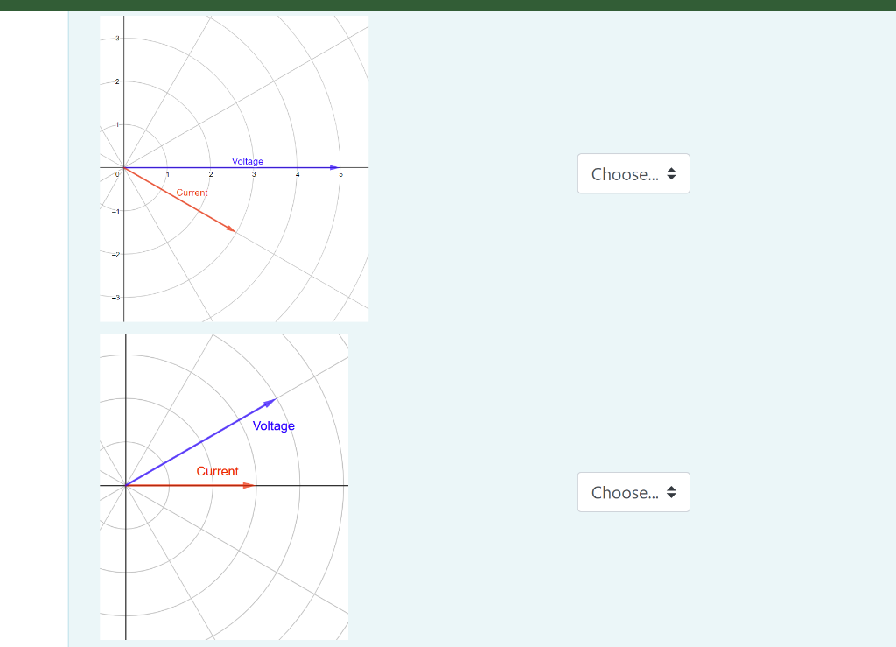Click the origin point of the top diagram
This screenshot has height=647, width=896.
[x=125, y=166]
